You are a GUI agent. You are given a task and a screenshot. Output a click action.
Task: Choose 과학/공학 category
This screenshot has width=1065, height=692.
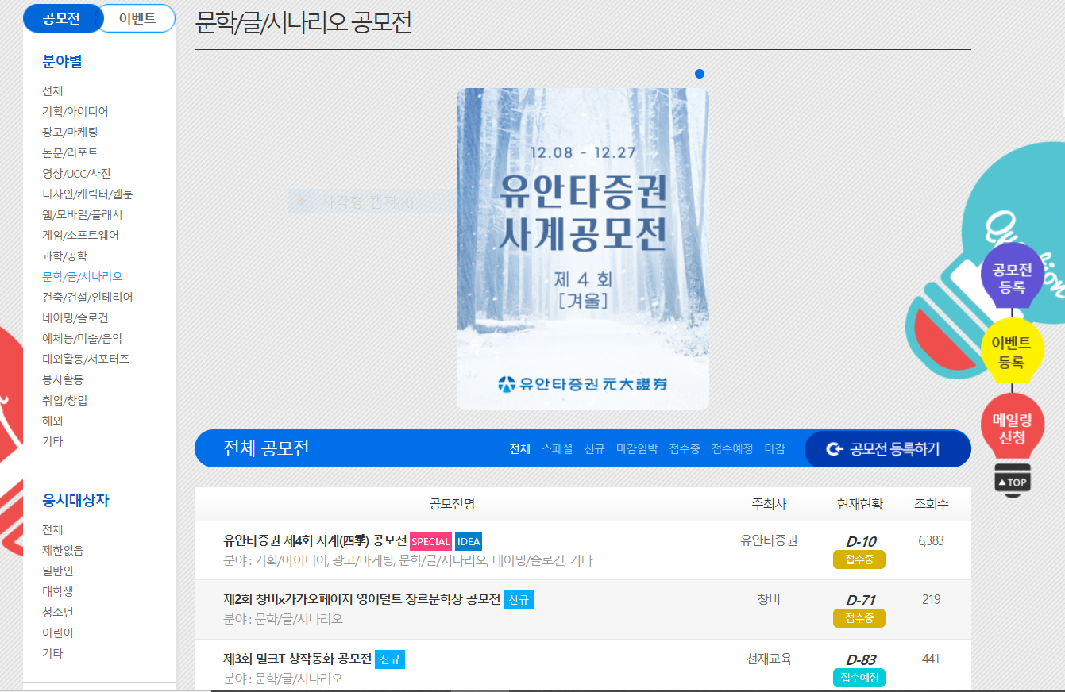(x=64, y=256)
